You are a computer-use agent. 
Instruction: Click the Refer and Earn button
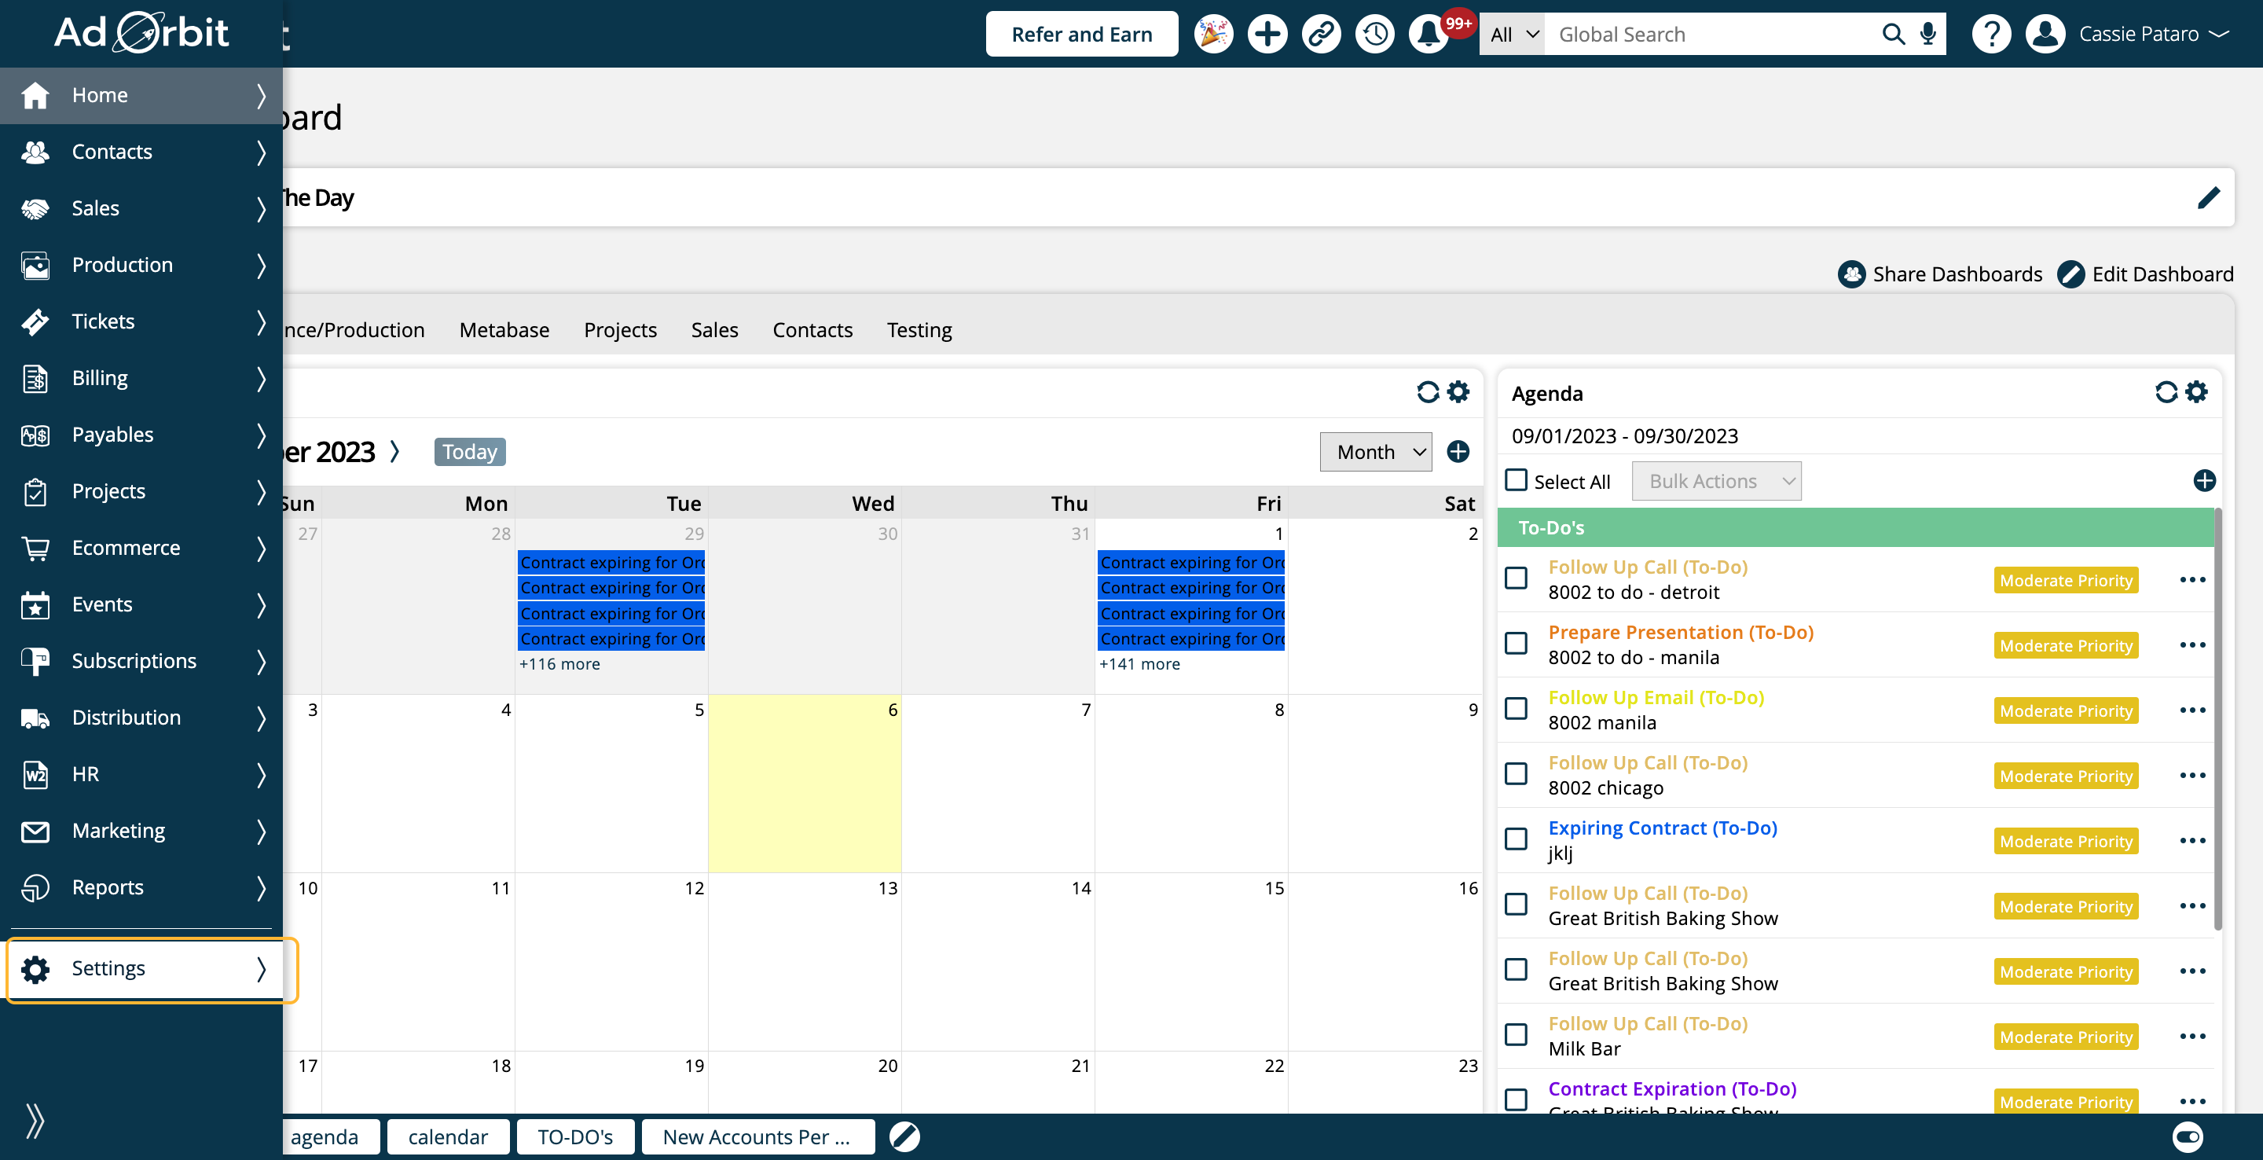click(1081, 35)
